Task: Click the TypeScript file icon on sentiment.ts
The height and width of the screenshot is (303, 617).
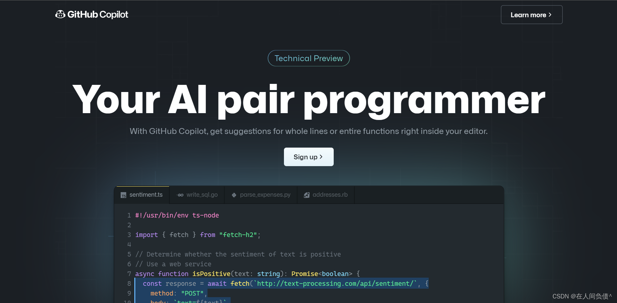Action: pyautogui.click(x=124, y=195)
